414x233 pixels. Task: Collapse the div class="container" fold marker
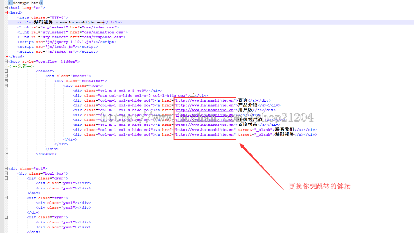6,81
